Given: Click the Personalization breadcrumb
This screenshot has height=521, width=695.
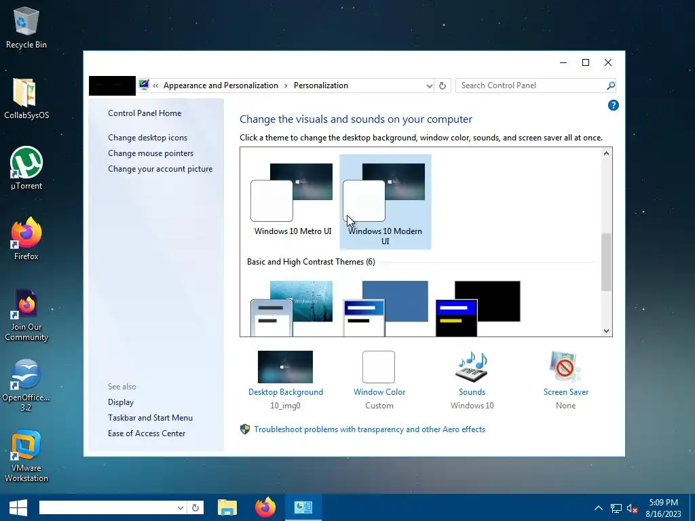Looking at the screenshot, I should 321,85.
